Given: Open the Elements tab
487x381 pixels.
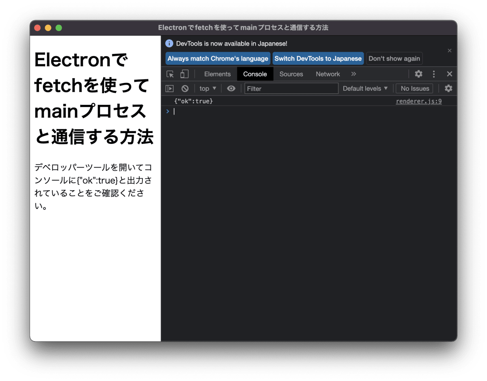Looking at the screenshot, I should coord(217,74).
